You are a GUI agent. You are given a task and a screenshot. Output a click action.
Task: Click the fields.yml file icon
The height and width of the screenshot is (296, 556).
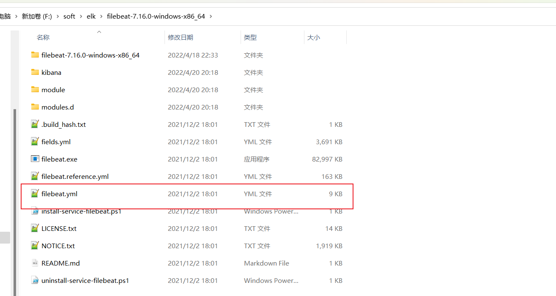[35, 142]
